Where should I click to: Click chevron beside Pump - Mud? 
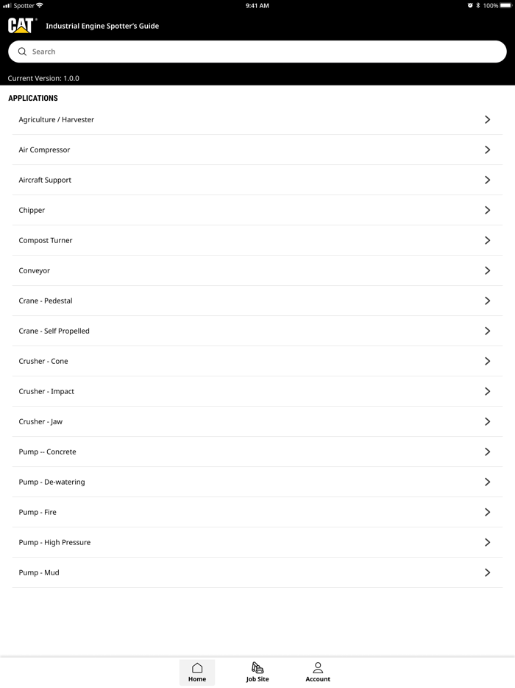coord(487,572)
